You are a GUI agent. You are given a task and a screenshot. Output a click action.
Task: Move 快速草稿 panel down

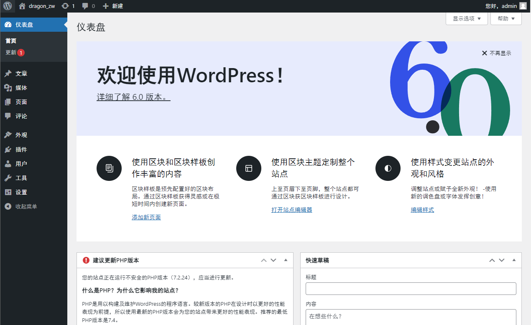coord(502,260)
